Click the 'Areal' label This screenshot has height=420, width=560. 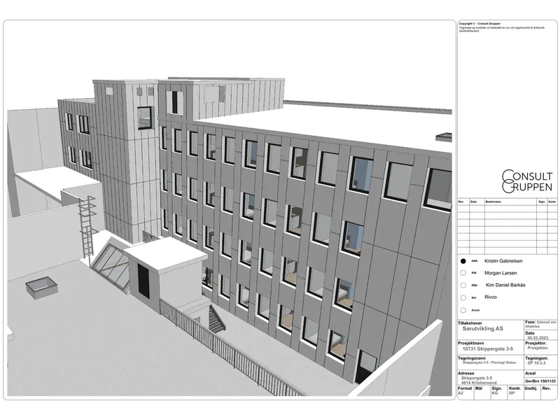point(531,373)
